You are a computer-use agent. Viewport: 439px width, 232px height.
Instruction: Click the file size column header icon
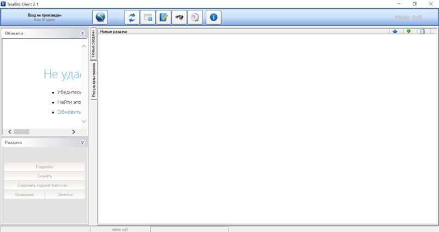tap(422, 32)
